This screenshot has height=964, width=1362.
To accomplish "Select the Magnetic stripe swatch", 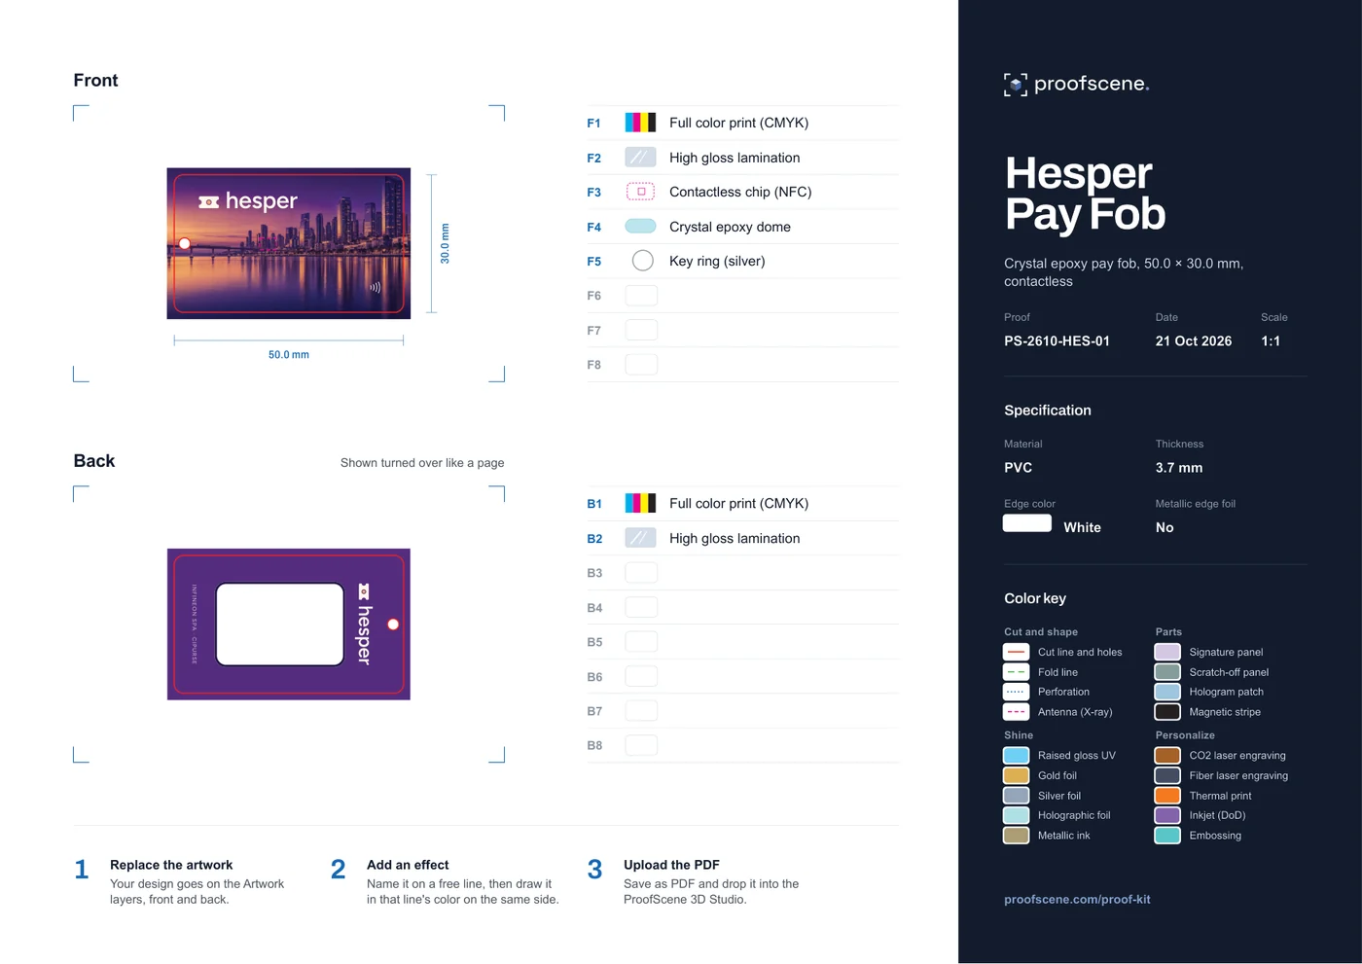I will [1167, 712].
